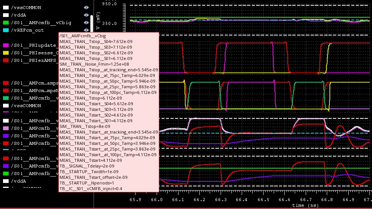
Task: Click the SIM__TRAN__Tstop=8e-09 line in the tooltip
Action: tap(85, 126)
